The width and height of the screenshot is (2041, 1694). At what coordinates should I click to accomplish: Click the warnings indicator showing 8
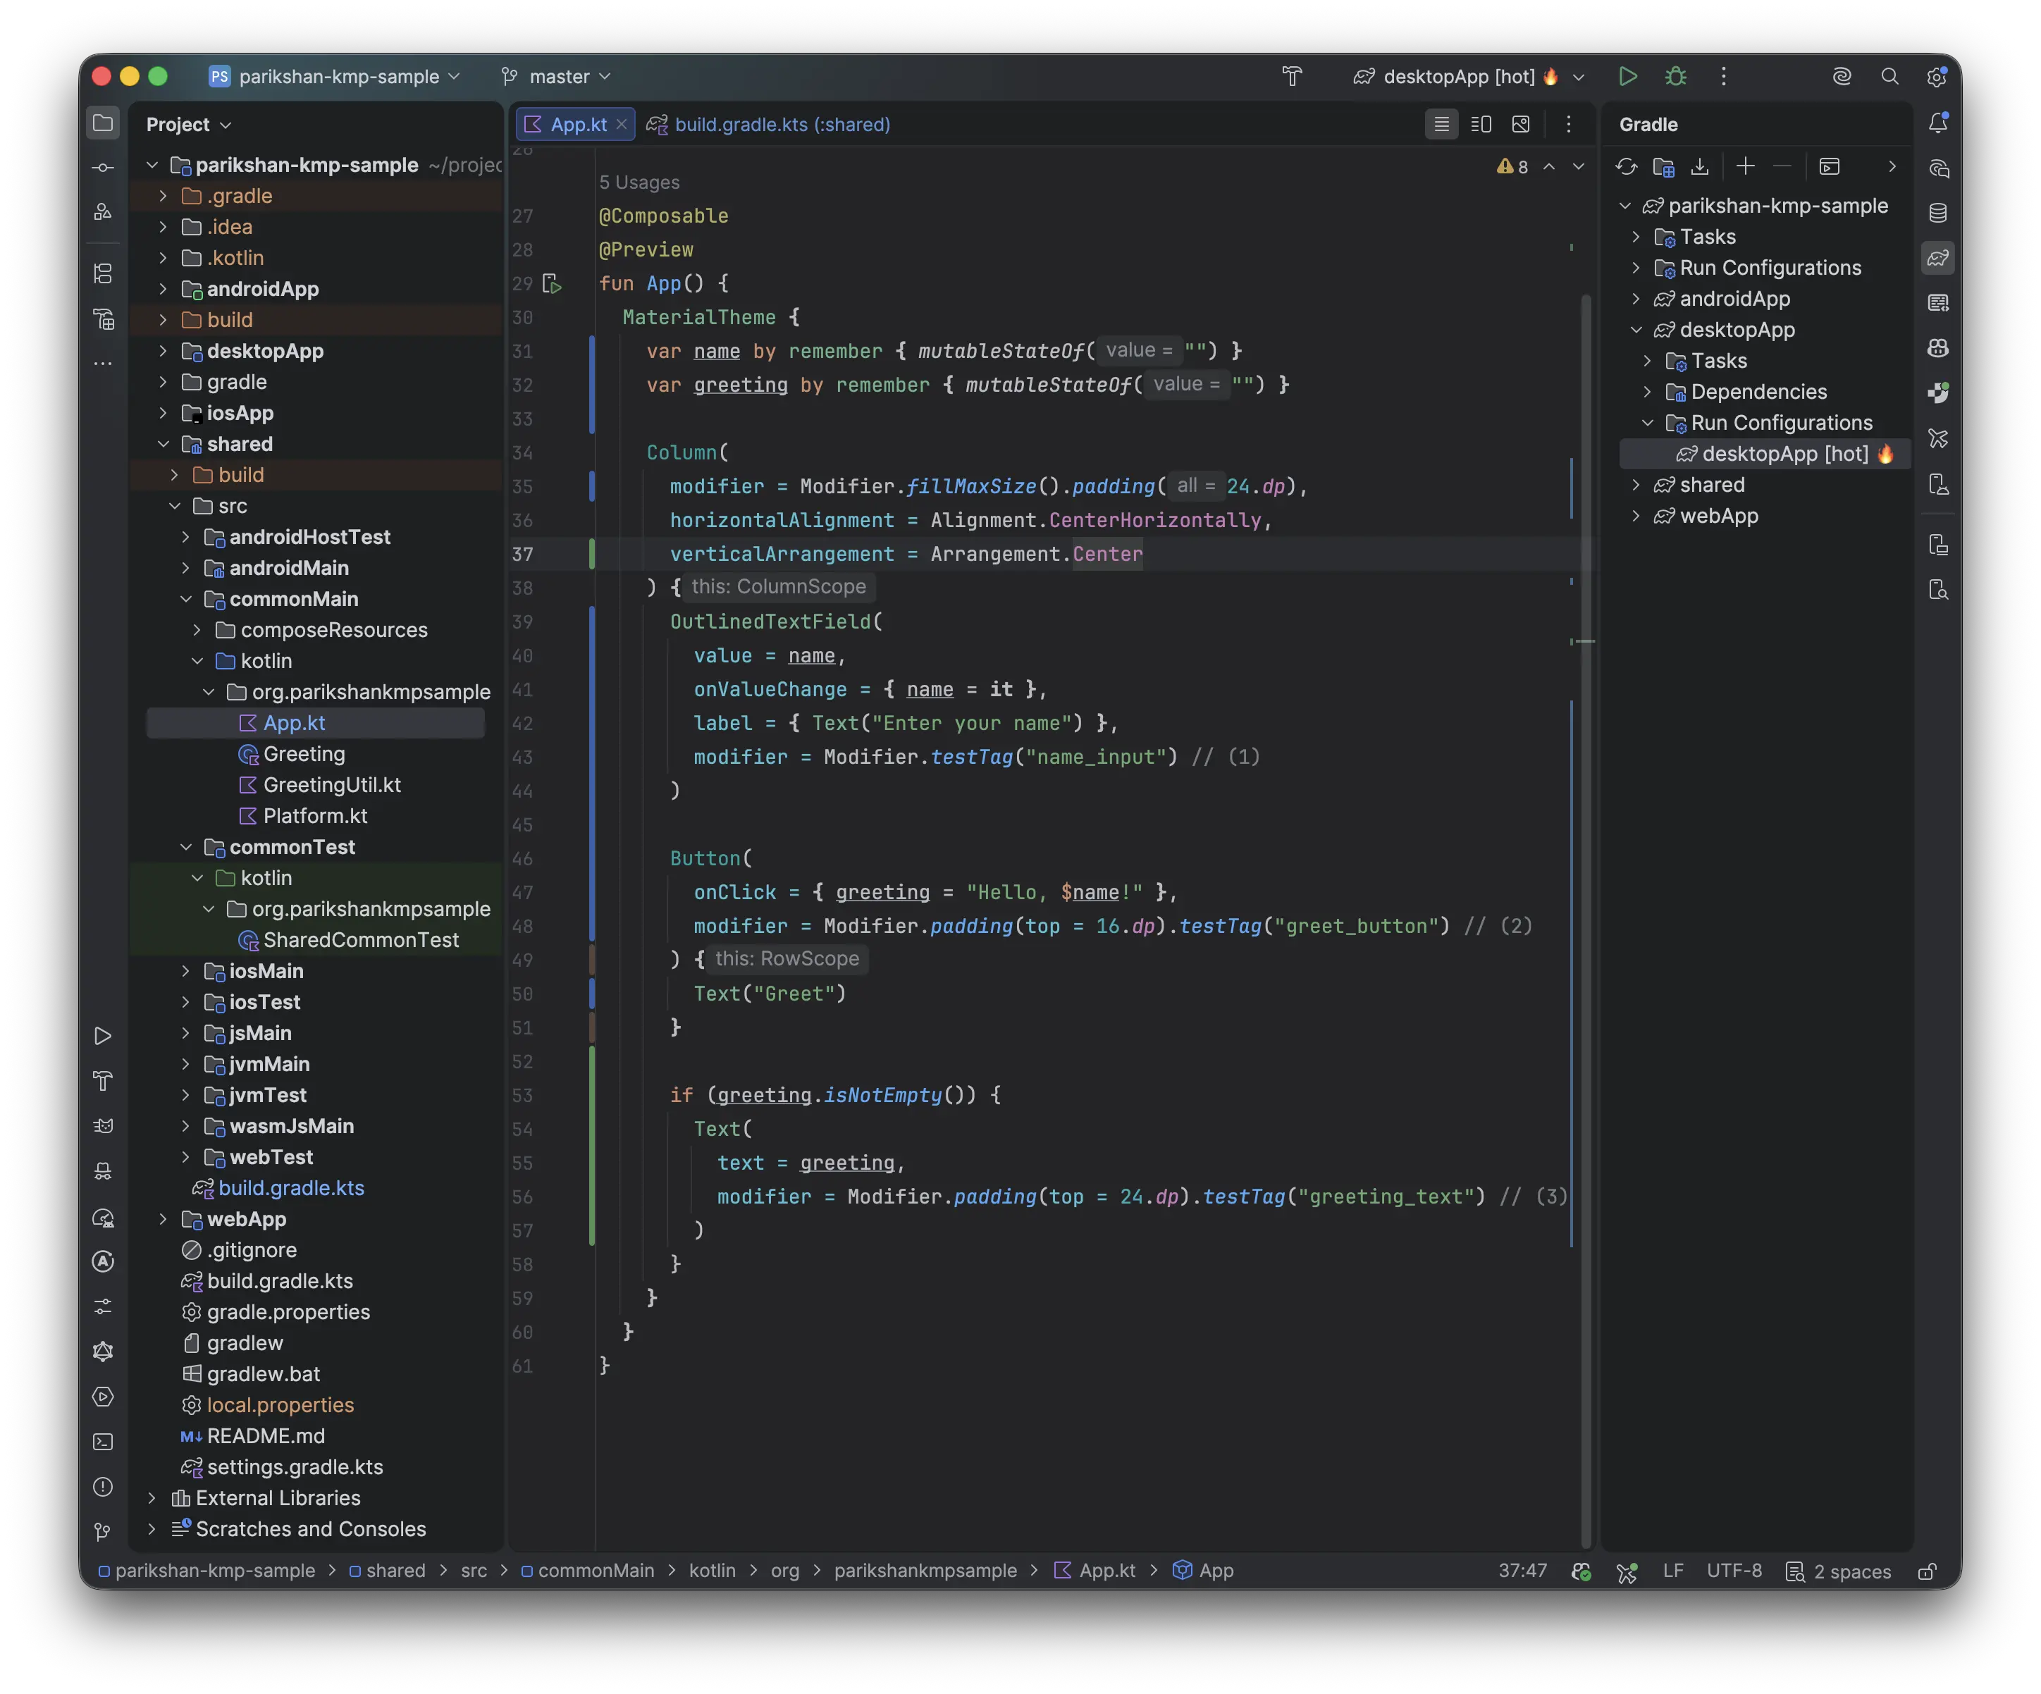pyautogui.click(x=1512, y=167)
